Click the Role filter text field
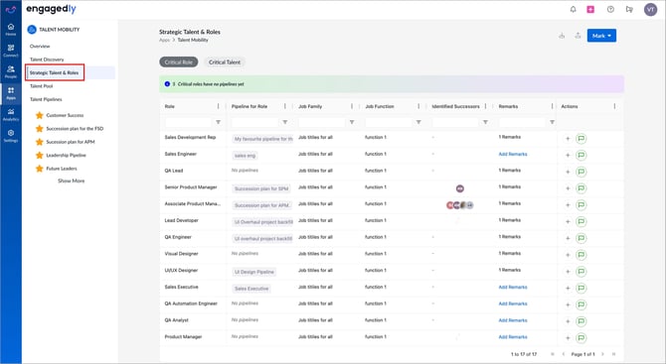The height and width of the screenshot is (364, 666). 188,122
